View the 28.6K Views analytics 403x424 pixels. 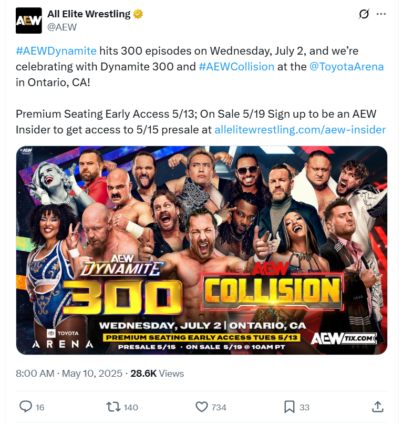point(157,374)
